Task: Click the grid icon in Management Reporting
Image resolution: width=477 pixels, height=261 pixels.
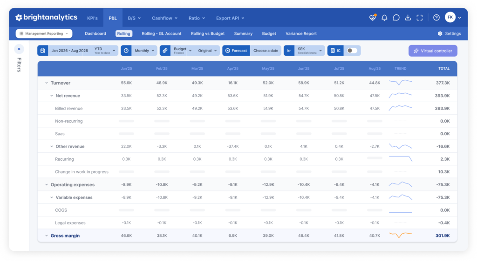Action: pos(21,33)
